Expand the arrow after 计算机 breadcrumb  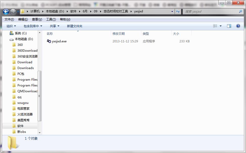point(43,11)
